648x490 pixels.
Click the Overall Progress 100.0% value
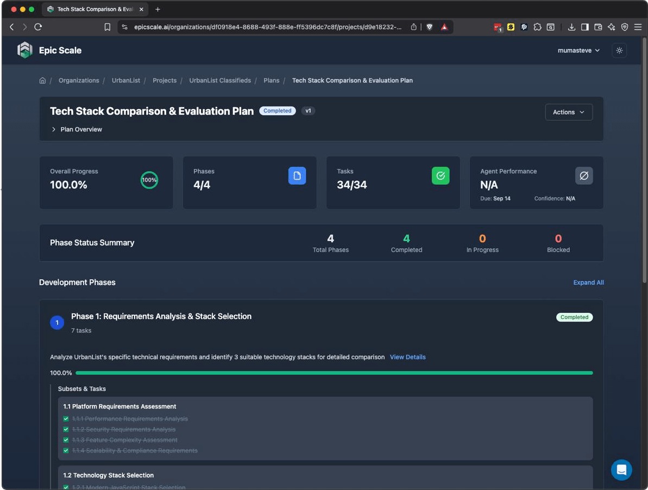(x=68, y=185)
